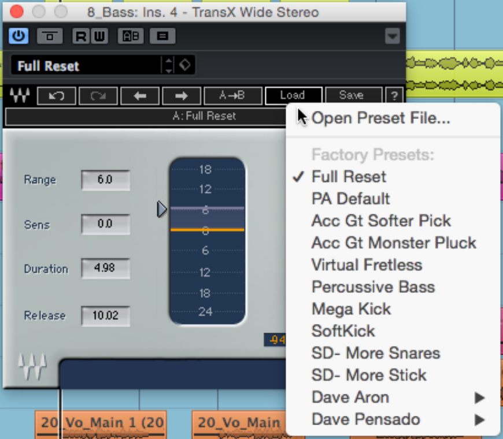The image size is (503, 439).
Task: Click the Load button
Action: pyautogui.click(x=294, y=95)
